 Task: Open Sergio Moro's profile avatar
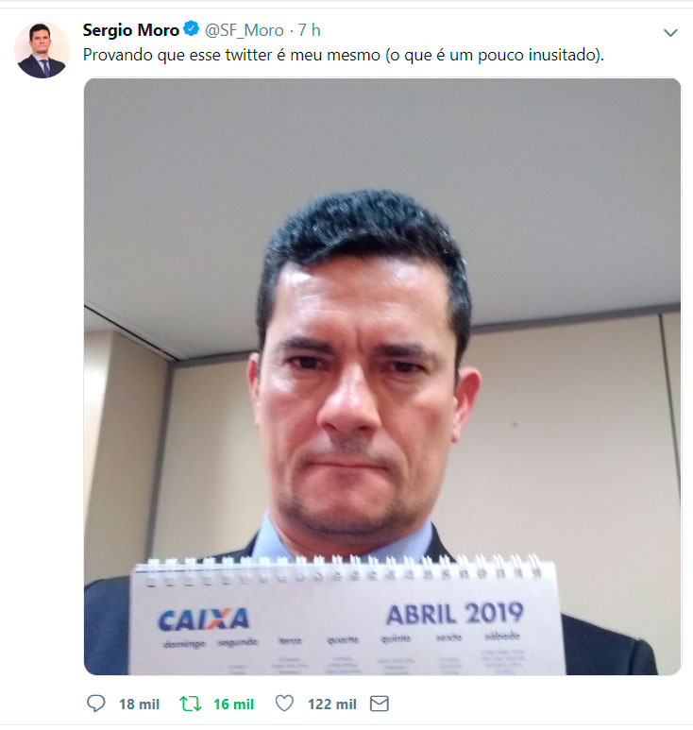point(42,50)
